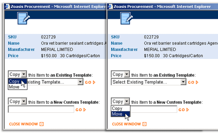This screenshot has width=218, height=133.
Task: Click GO beside left New Custom Template field
Action: (81, 110)
